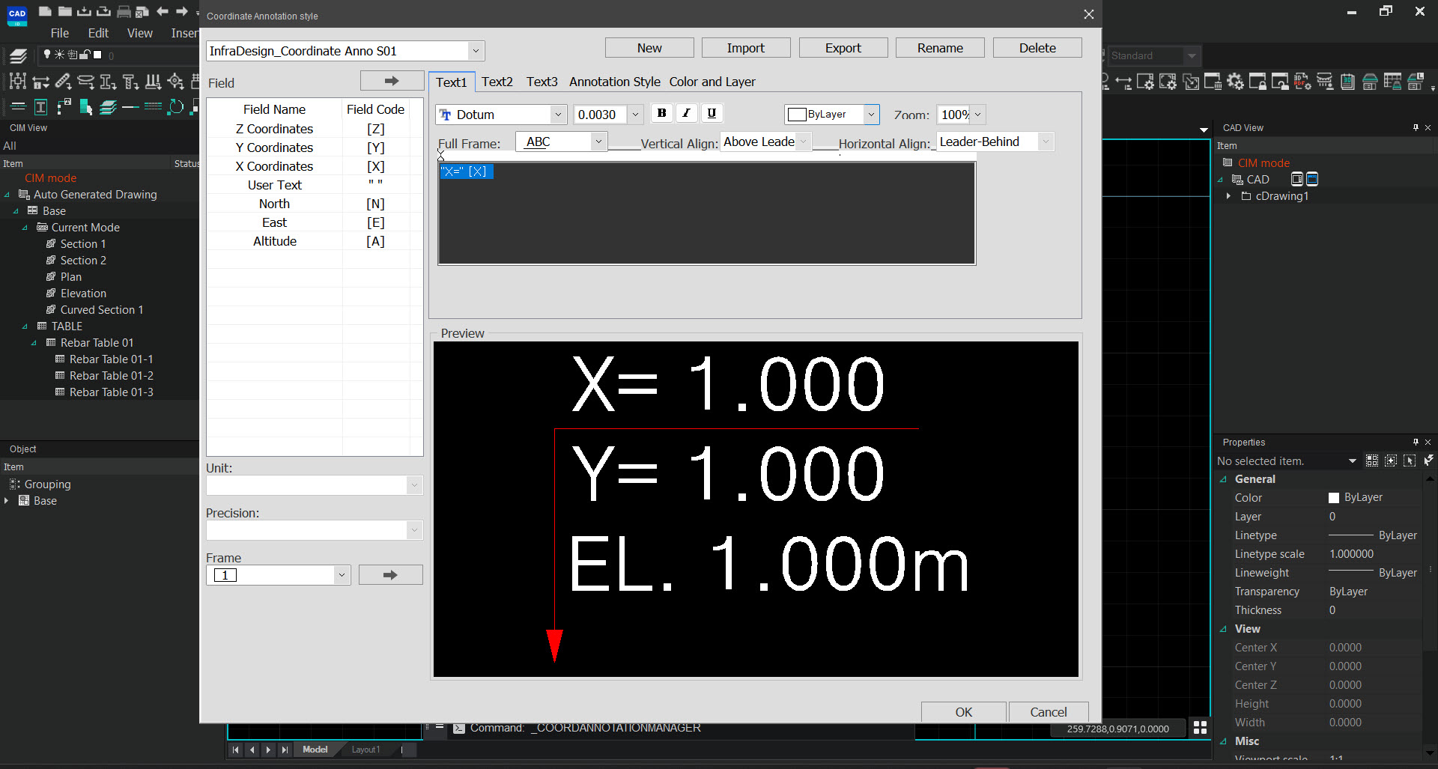The height and width of the screenshot is (769, 1438).
Task: Click the Frame apply arrow button
Action: click(390, 575)
